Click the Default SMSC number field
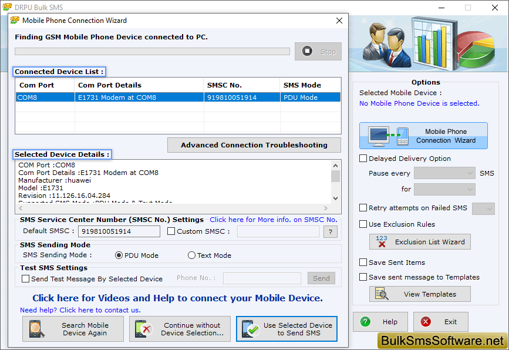 [119, 231]
